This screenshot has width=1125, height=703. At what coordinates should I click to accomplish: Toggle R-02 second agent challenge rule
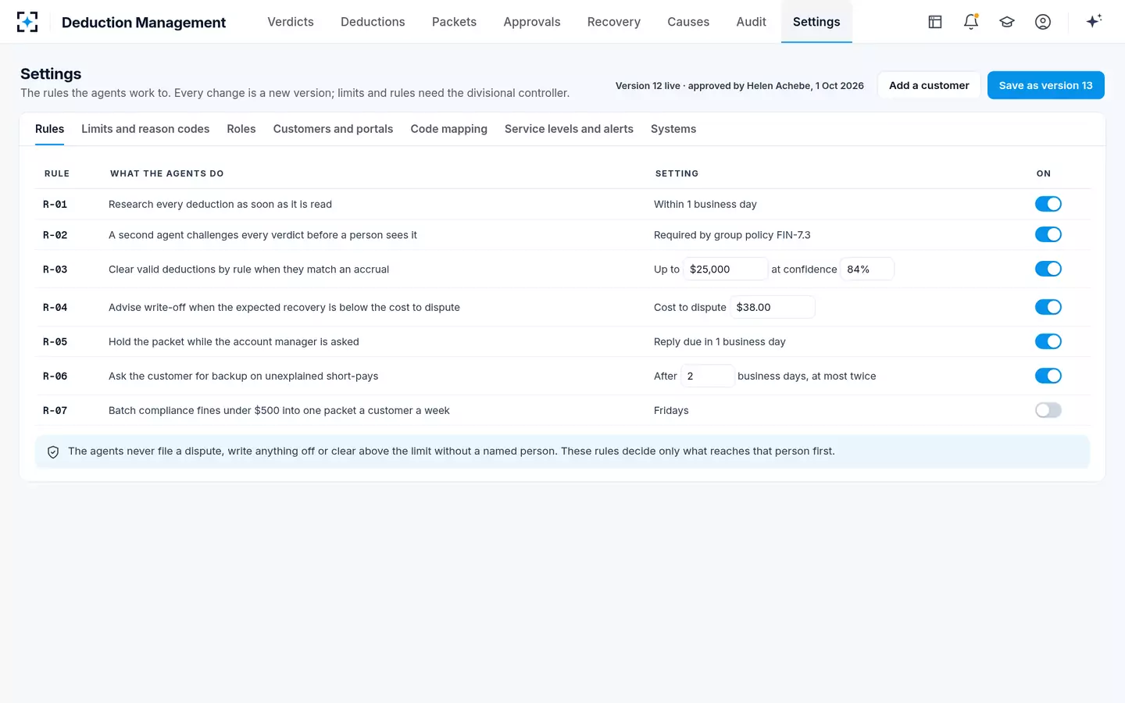1048,234
